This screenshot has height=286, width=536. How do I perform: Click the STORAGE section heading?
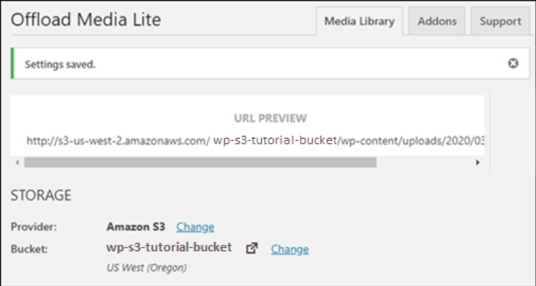click(41, 195)
